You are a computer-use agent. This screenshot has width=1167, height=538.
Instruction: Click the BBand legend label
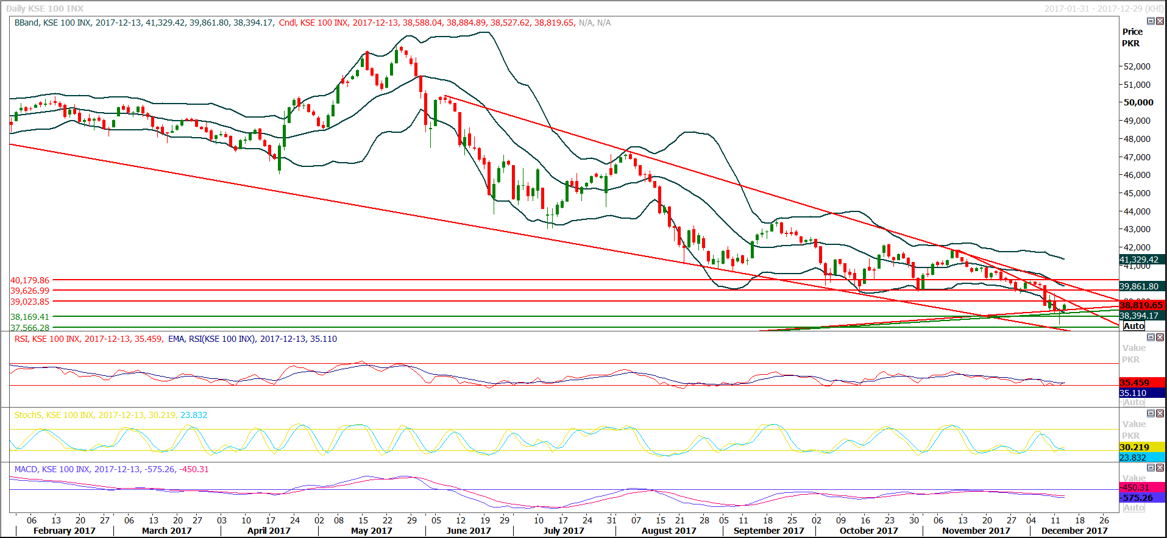pos(26,23)
